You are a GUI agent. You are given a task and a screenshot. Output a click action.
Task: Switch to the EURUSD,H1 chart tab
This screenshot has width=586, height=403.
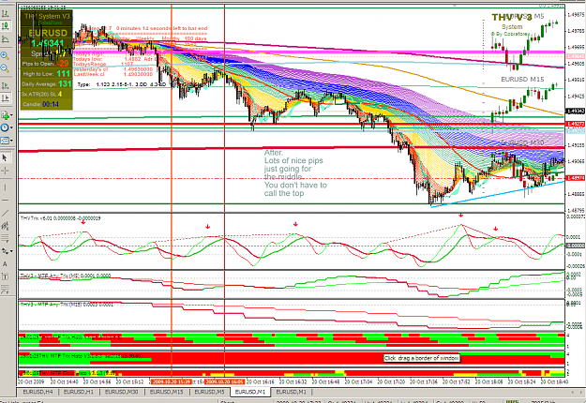click(78, 392)
